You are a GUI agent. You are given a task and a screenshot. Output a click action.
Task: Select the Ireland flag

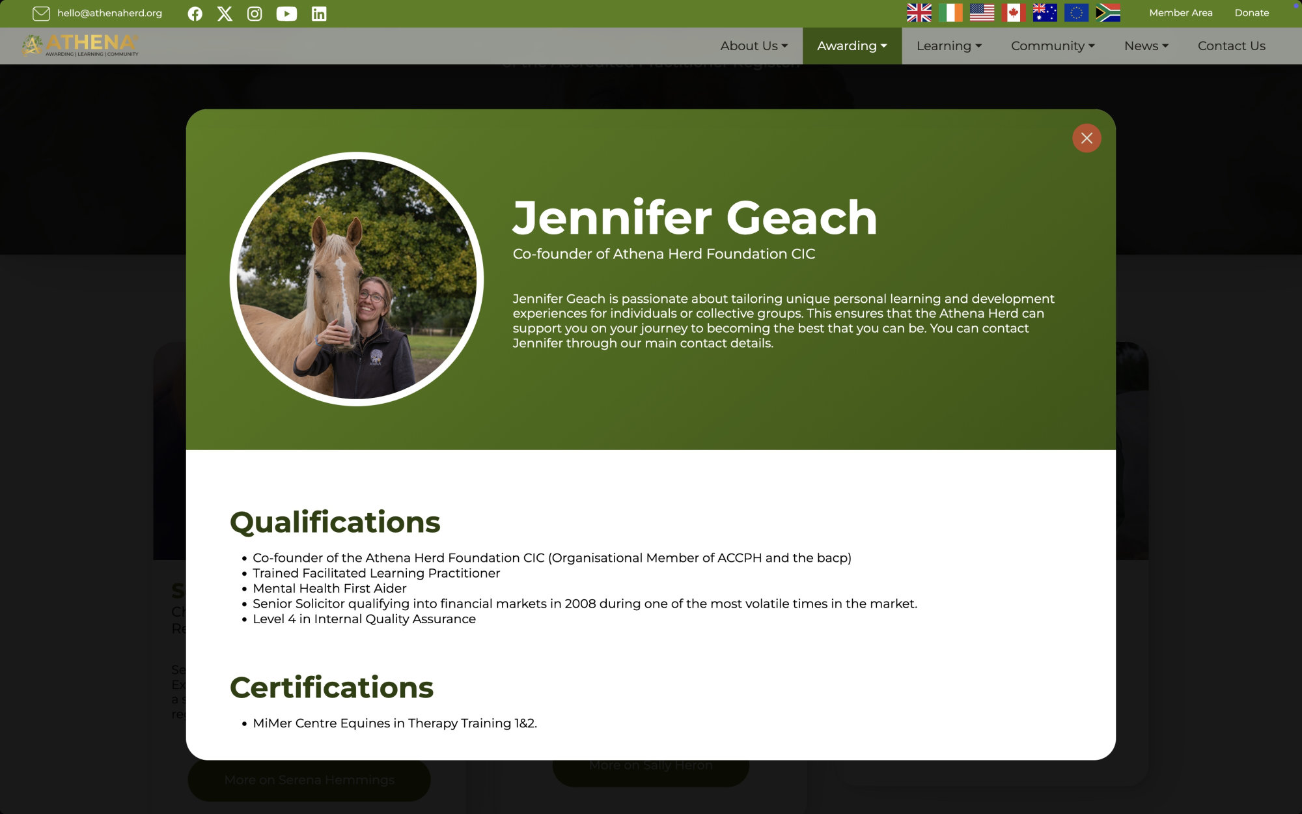tap(950, 13)
